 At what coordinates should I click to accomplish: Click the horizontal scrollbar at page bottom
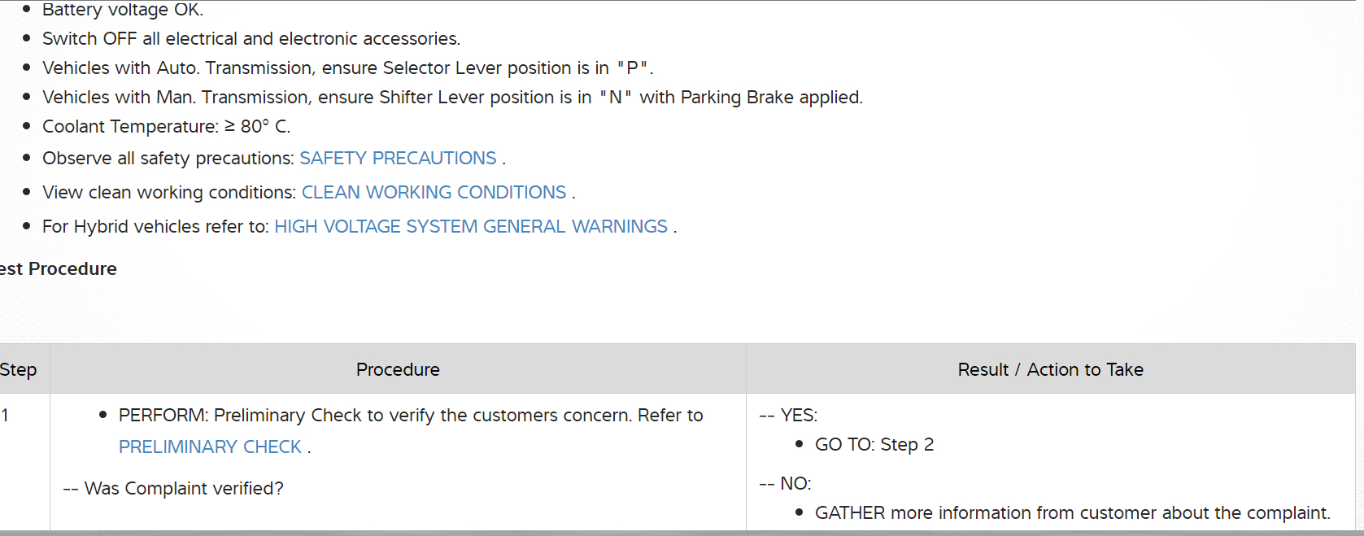(682, 533)
